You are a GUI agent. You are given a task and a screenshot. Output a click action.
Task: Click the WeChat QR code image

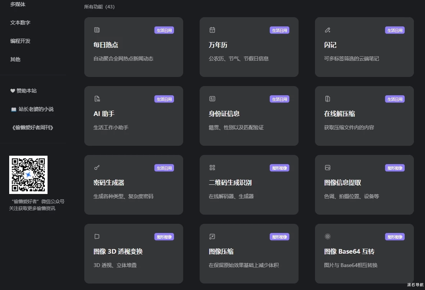click(28, 174)
